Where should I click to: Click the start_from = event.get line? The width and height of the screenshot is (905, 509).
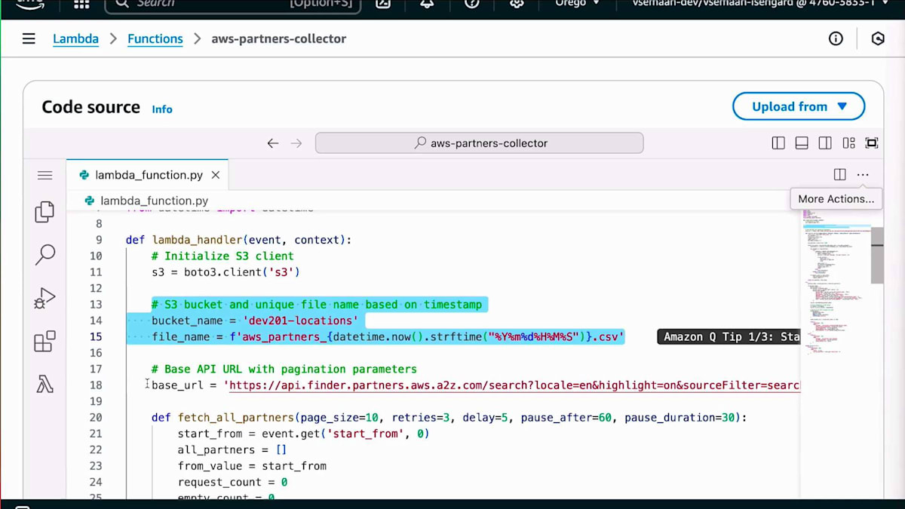click(303, 434)
